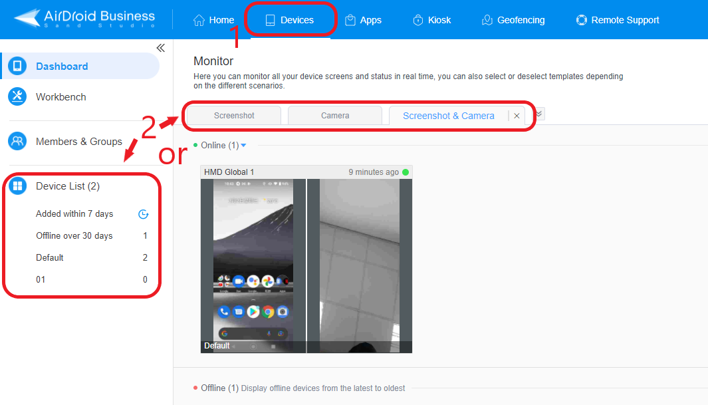Click the Devices tablet icon

tap(270, 21)
